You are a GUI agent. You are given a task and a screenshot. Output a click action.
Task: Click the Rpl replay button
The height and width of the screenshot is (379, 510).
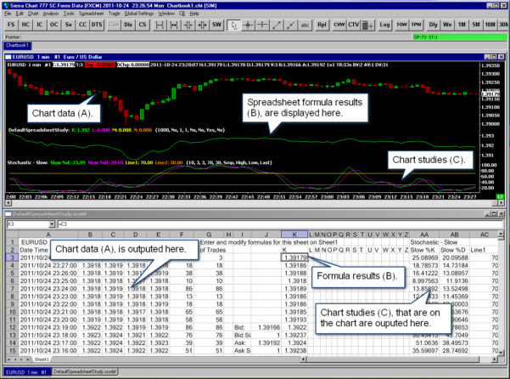[322, 25]
